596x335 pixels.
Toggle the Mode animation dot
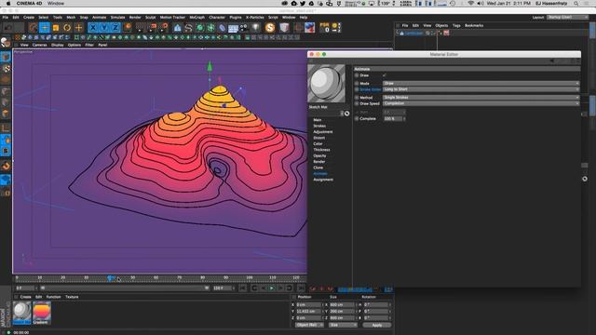(357, 83)
